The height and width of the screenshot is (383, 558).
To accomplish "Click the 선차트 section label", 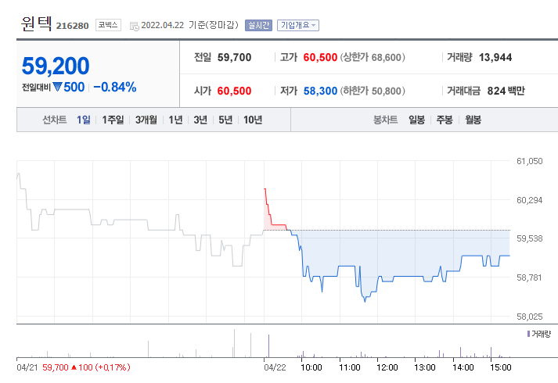I will [55, 120].
